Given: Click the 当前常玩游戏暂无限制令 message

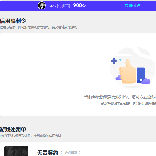Looking at the screenshot, I should click(120, 97).
